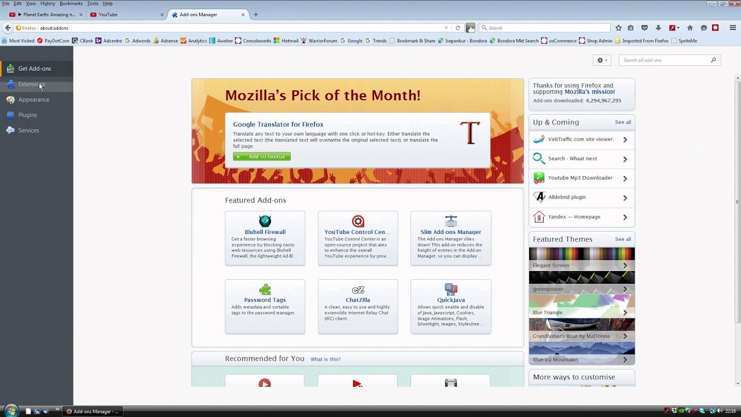Open the chat smiley toolbar icon
The height and width of the screenshot is (417, 741).
(704, 28)
